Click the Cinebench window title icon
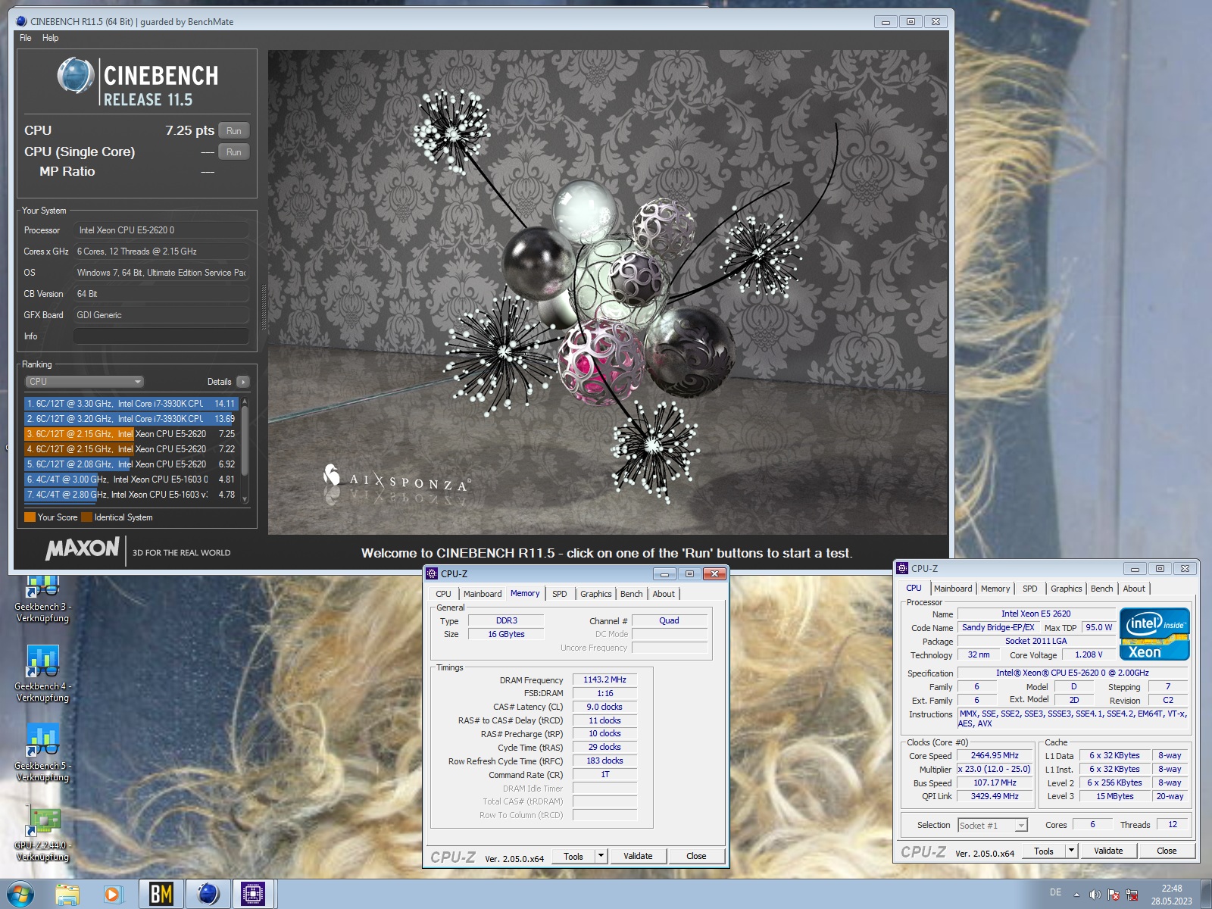Screen dimensions: 1212x909 (21, 21)
